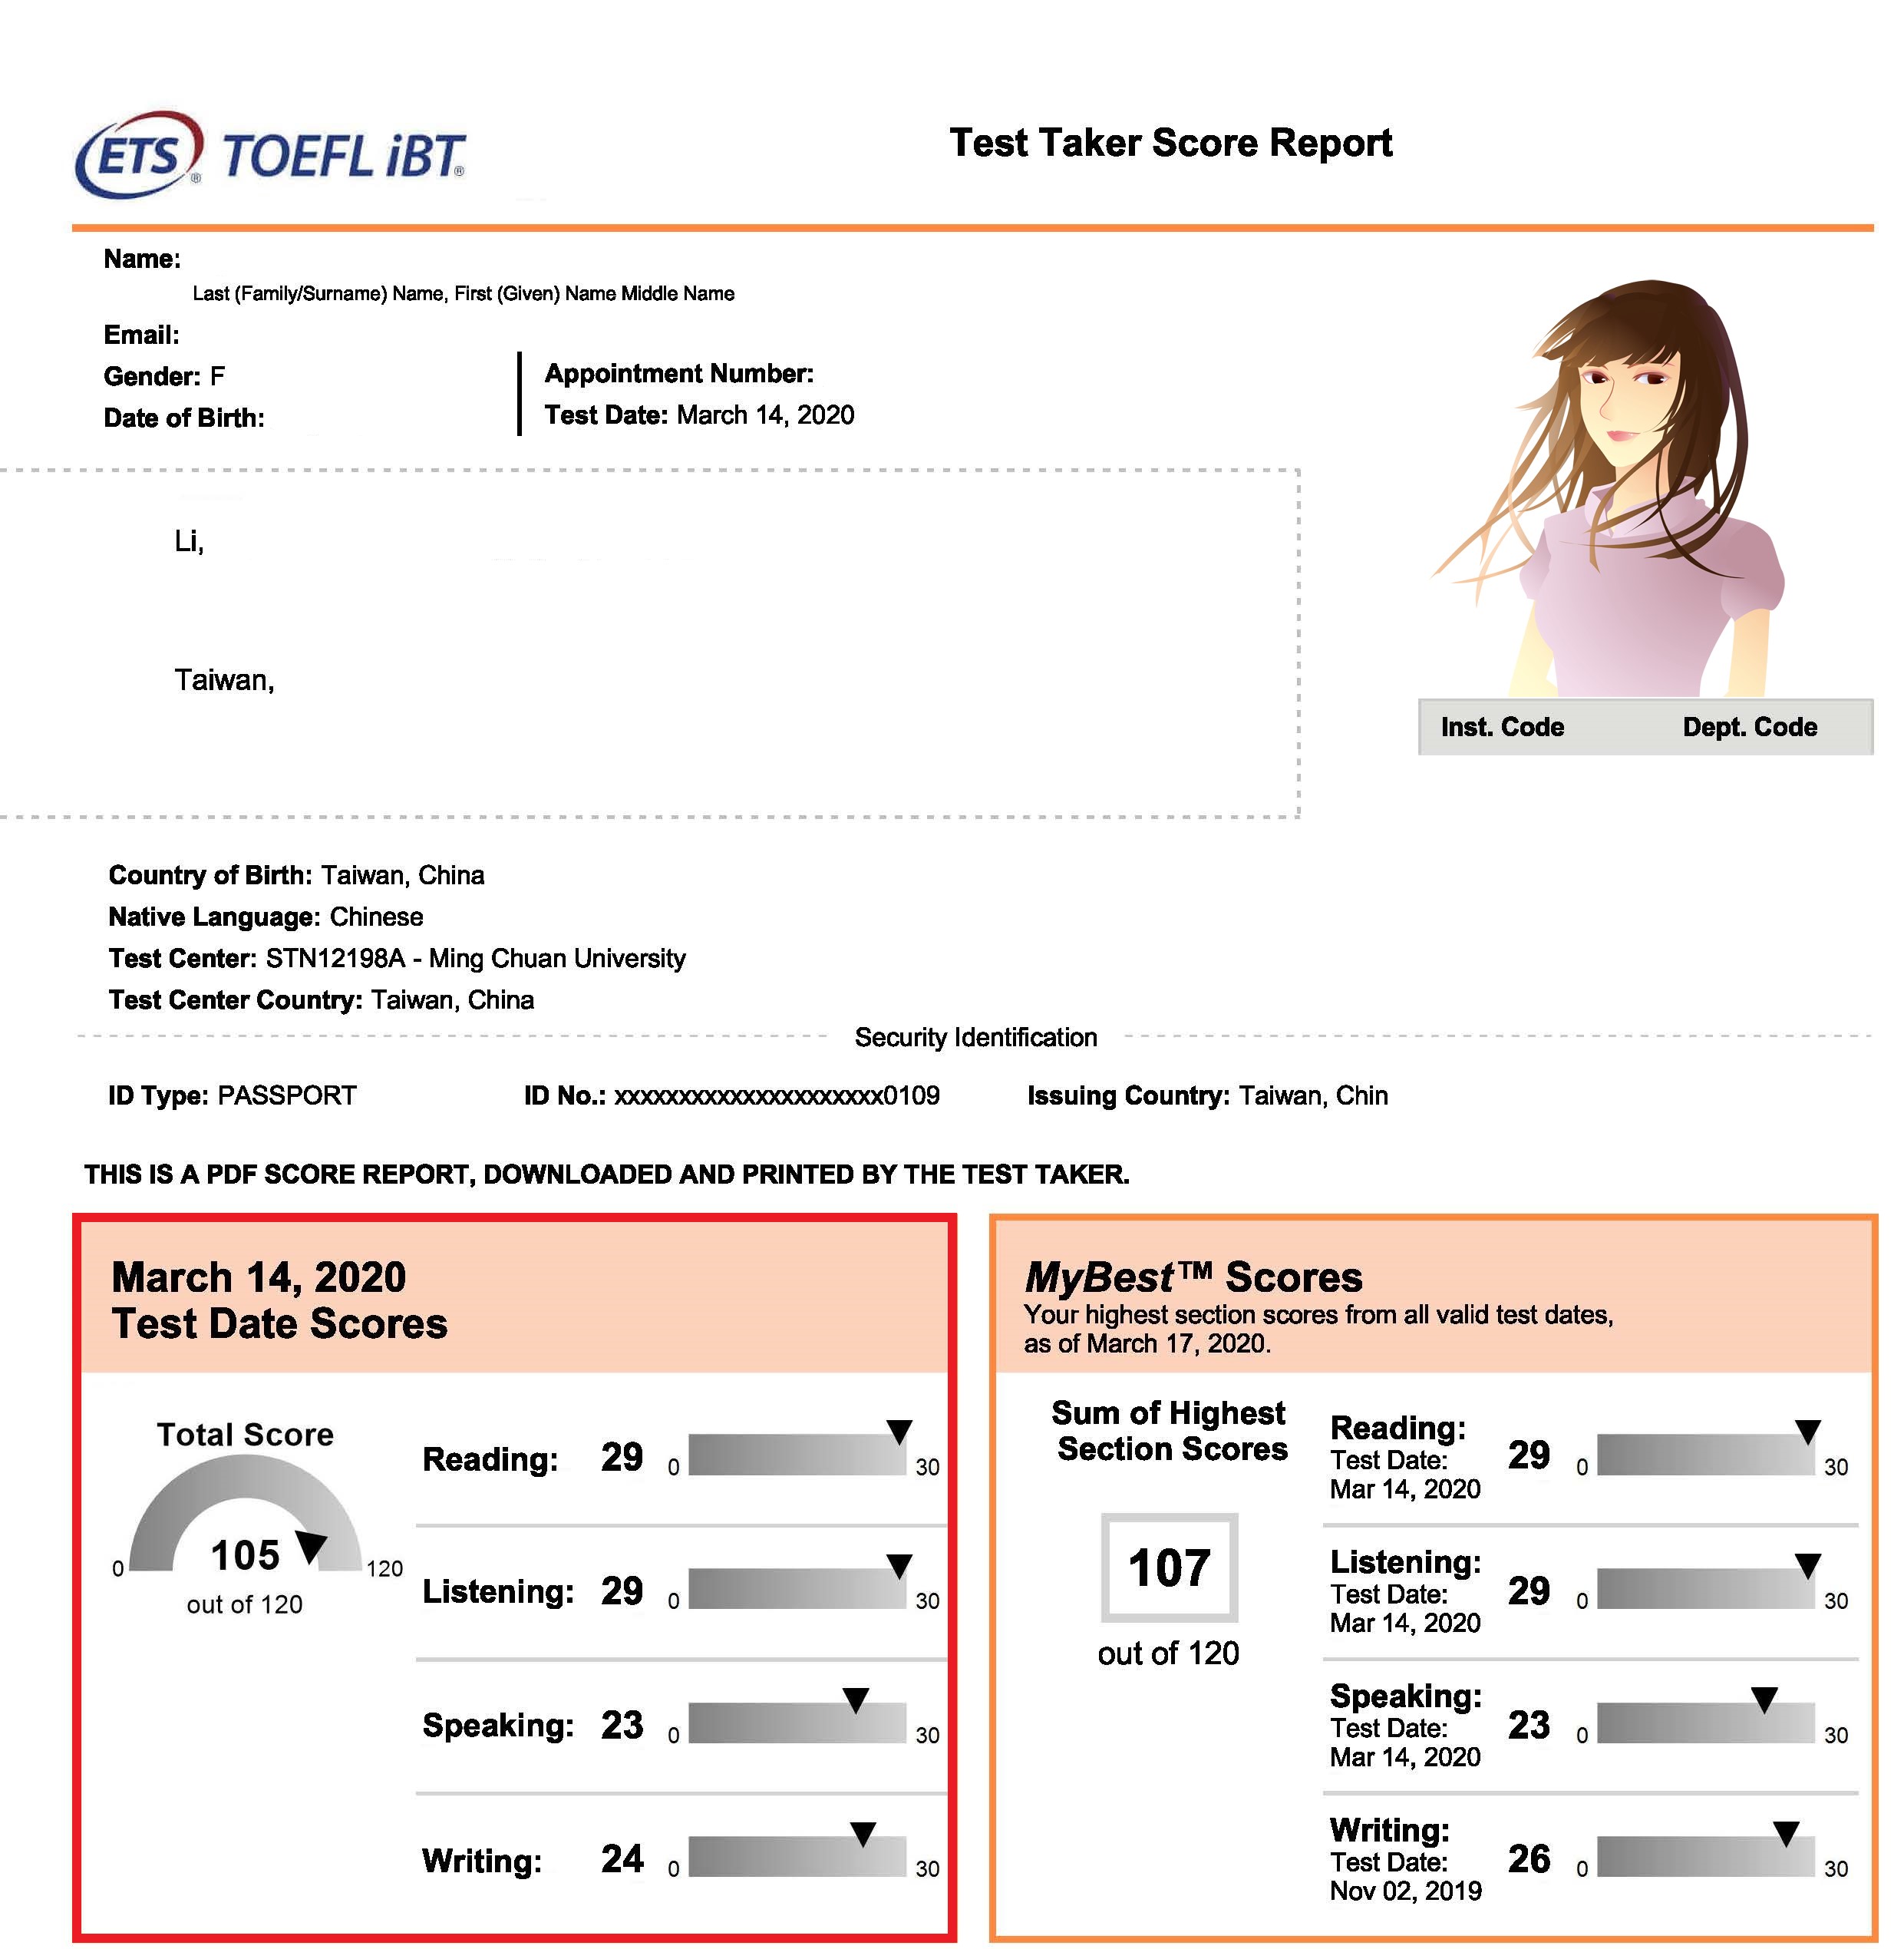Click 'Issuing Country: Taiwan, Chin'
This screenshot has height=1949, width=1904.
coord(1208,1095)
